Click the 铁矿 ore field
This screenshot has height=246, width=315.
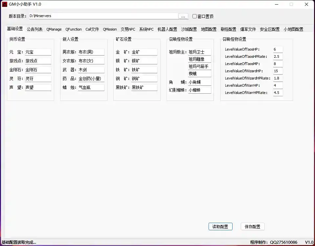point(144,70)
